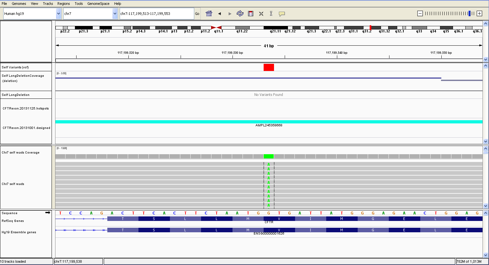Click the blue zoom slider handle

pos(469,14)
